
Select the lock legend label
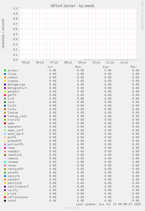[x=11, y=102]
